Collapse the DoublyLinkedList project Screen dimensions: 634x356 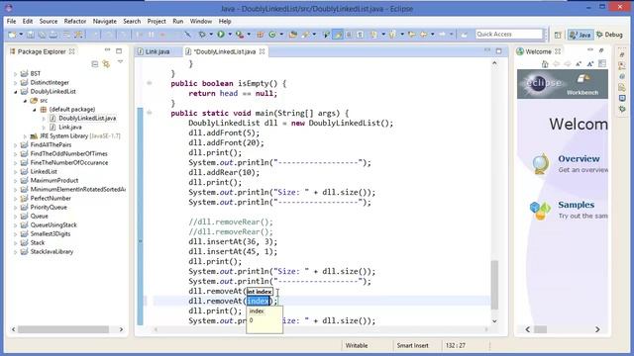click(x=16, y=92)
